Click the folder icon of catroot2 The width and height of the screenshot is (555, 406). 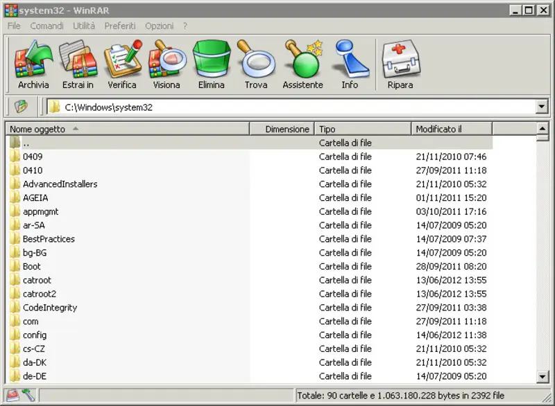(15, 294)
